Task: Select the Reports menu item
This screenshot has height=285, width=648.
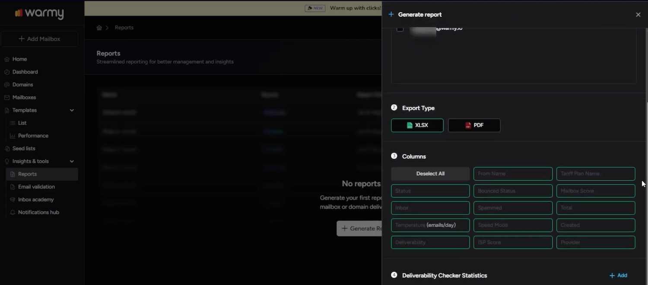Action: (42, 174)
